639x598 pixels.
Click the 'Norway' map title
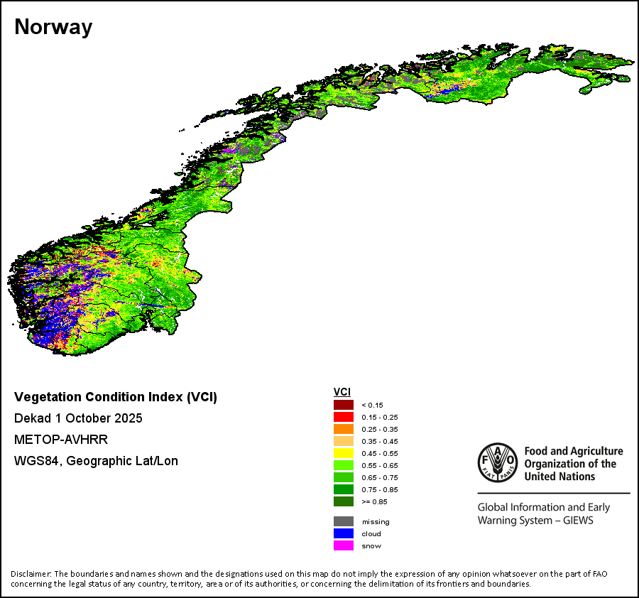(53, 27)
